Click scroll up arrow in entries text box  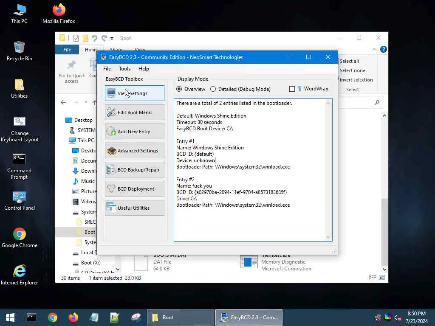[x=328, y=103]
